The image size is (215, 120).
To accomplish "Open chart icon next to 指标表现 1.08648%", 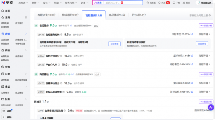I will (192, 92).
